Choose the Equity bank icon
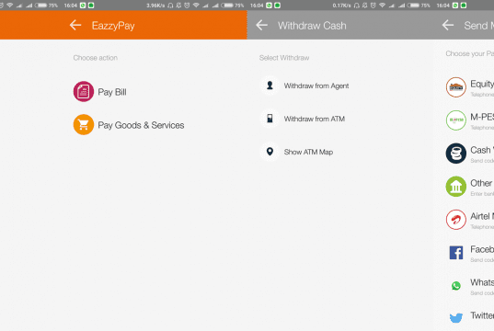Viewport: 494px width, 331px height. click(456, 87)
